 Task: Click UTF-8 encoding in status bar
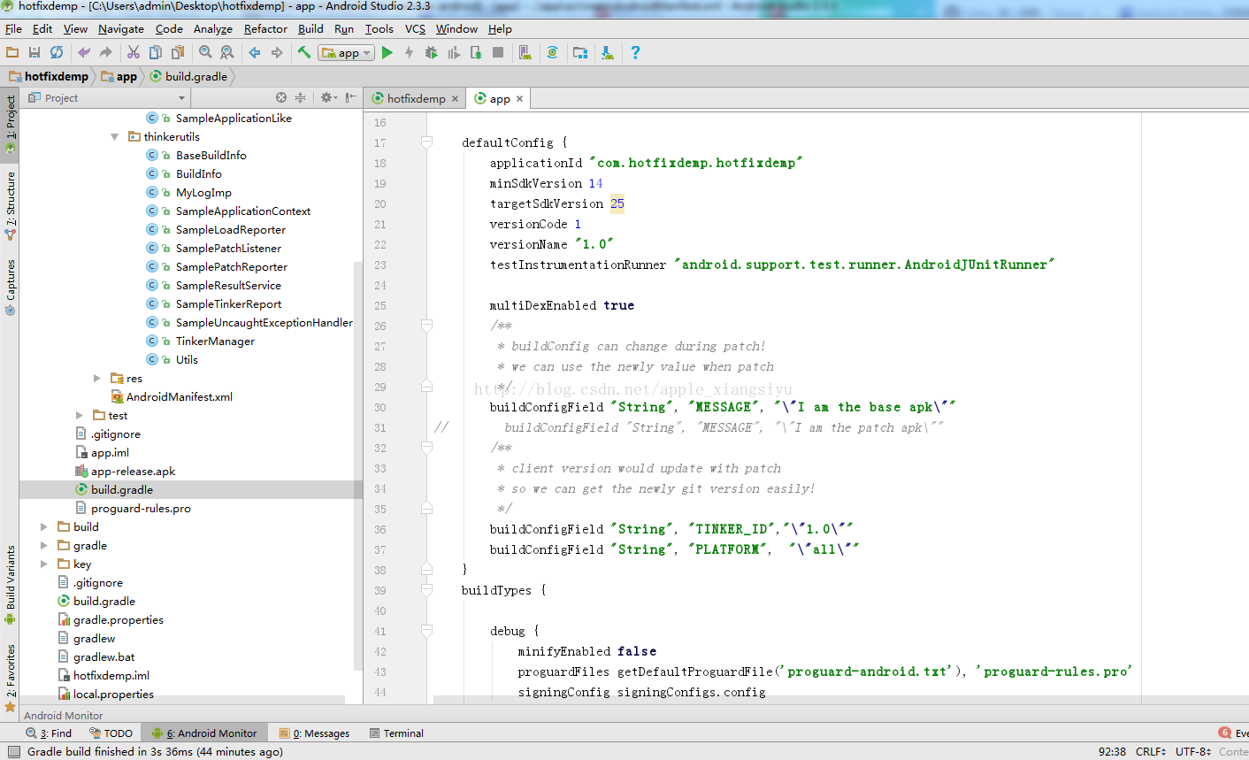point(1193,751)
